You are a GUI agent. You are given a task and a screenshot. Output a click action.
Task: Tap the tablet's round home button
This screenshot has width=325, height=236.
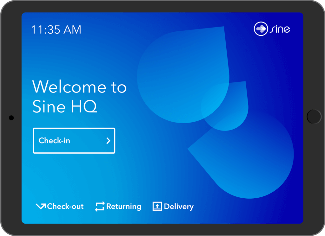314,117
